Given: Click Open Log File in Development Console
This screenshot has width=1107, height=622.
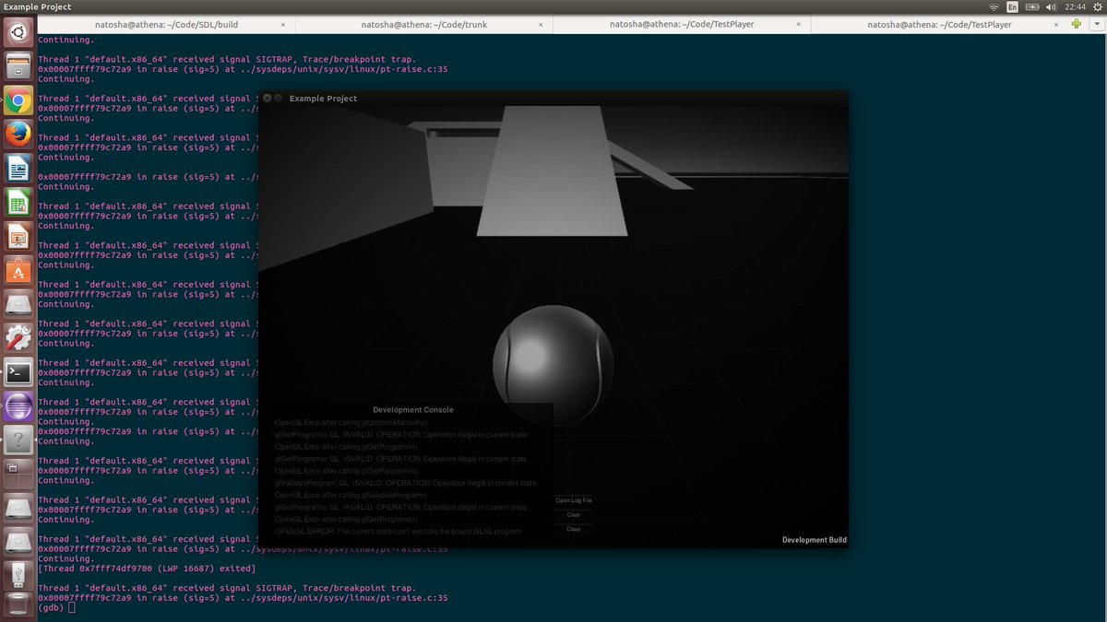Looking at the screenshot, I should coord(574,500).
